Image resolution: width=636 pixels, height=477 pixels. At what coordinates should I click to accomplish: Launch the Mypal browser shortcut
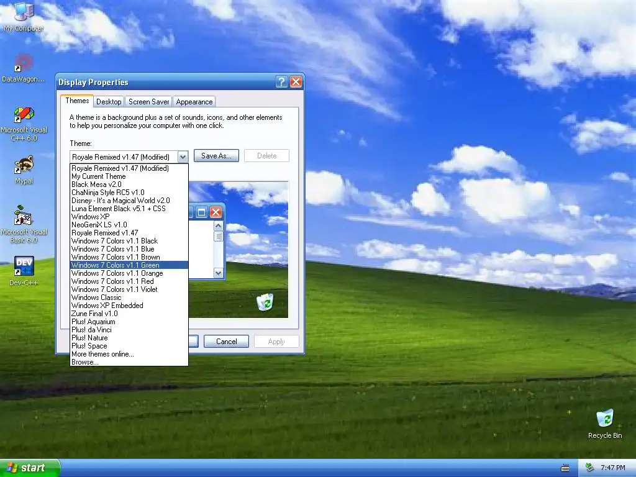[x=24, y=170]
